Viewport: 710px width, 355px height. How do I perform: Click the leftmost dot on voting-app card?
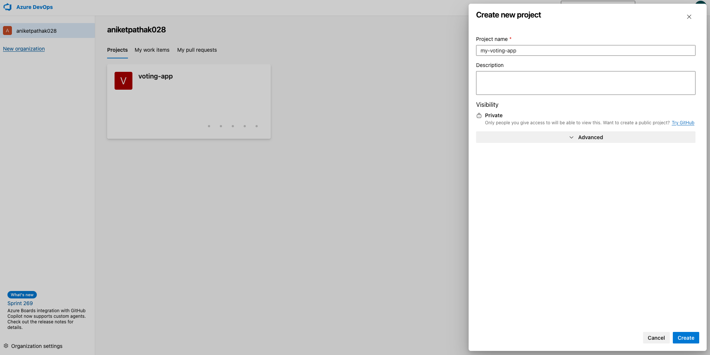point(209,126)
